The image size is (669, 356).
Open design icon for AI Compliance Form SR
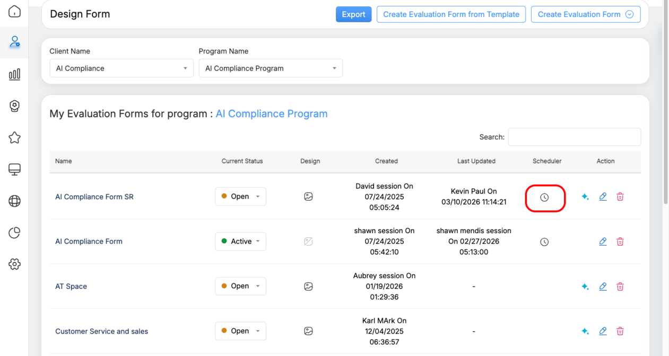308,197
